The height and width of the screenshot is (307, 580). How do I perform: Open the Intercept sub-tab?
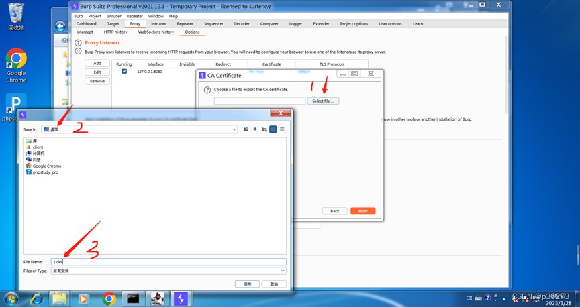pyautogui.click(x=85, y=32)
